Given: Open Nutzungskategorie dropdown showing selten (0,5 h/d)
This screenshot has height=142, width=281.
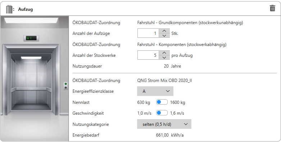Looking at the screenshot, I should 164,124.
